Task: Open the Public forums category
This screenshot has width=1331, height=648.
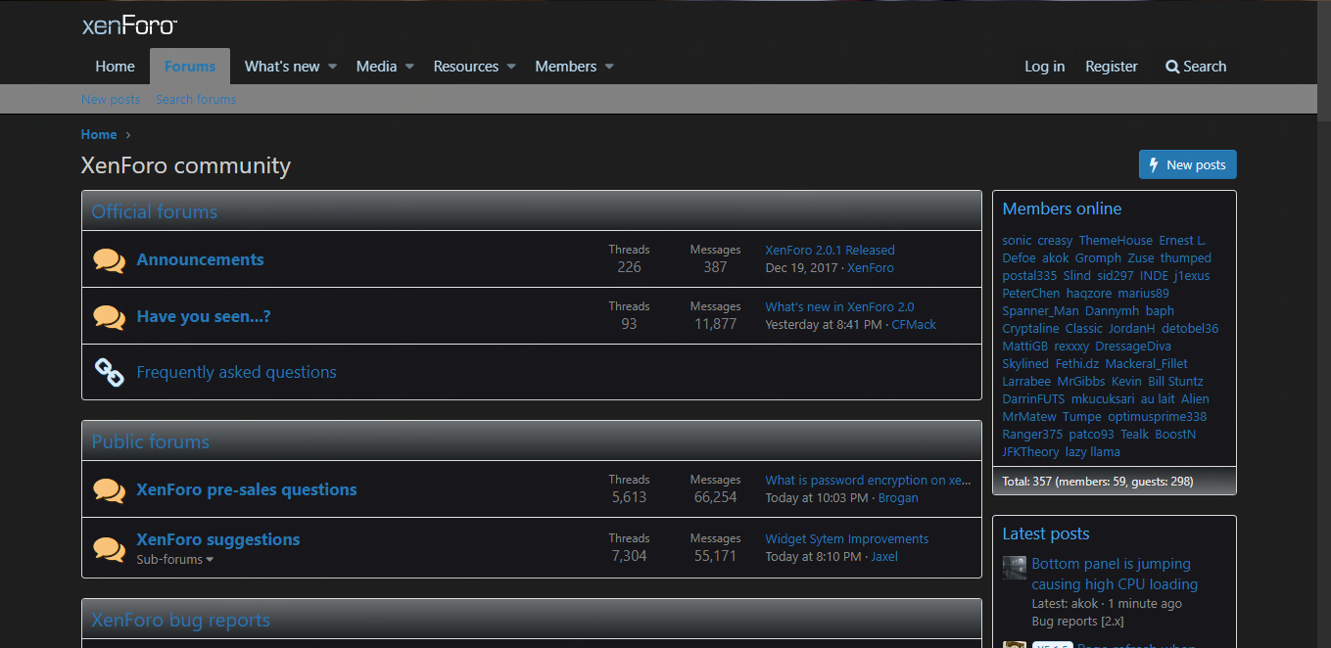Action: [x=150, y=441]
